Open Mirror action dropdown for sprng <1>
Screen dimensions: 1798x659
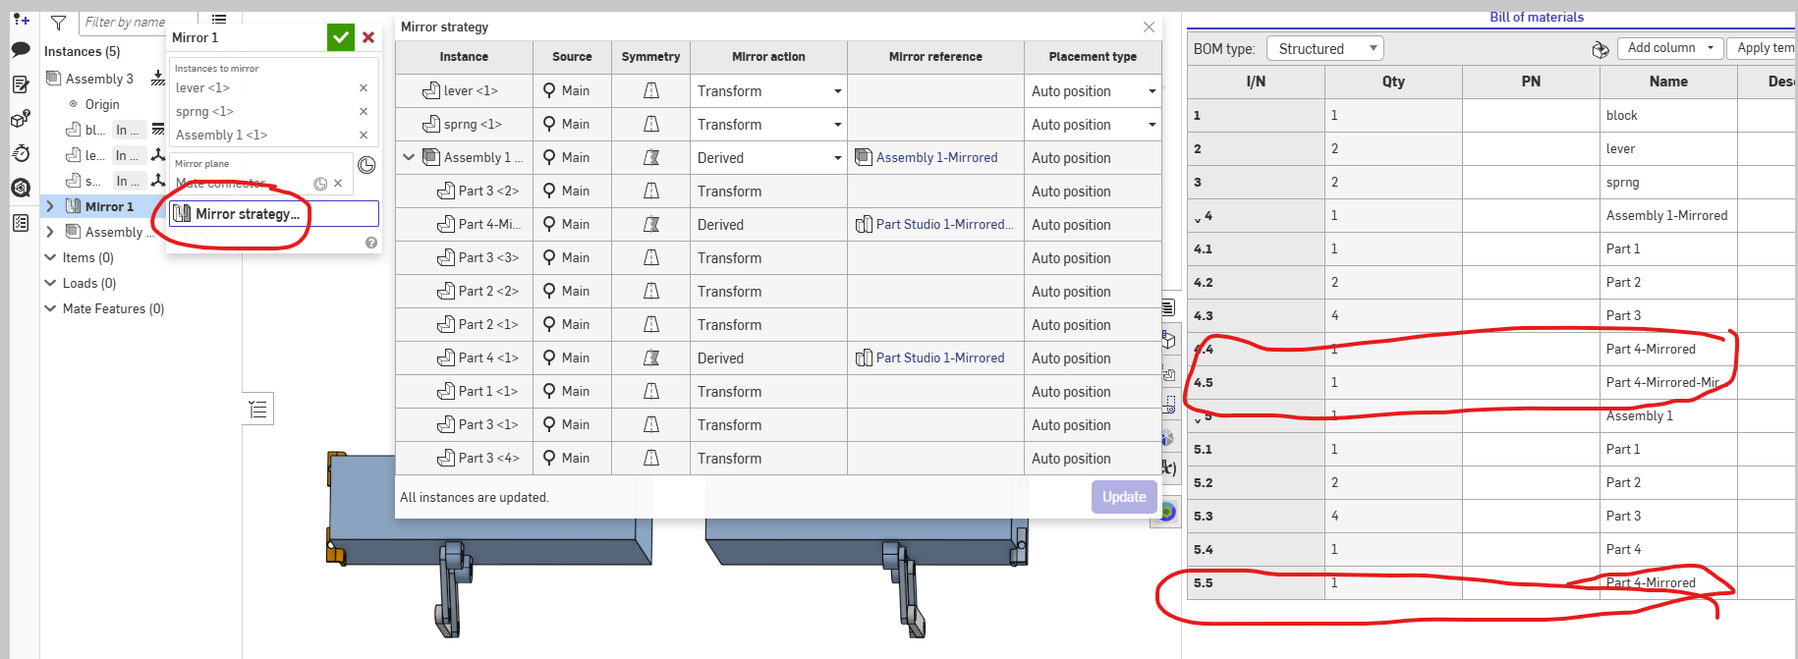(838, 125)
